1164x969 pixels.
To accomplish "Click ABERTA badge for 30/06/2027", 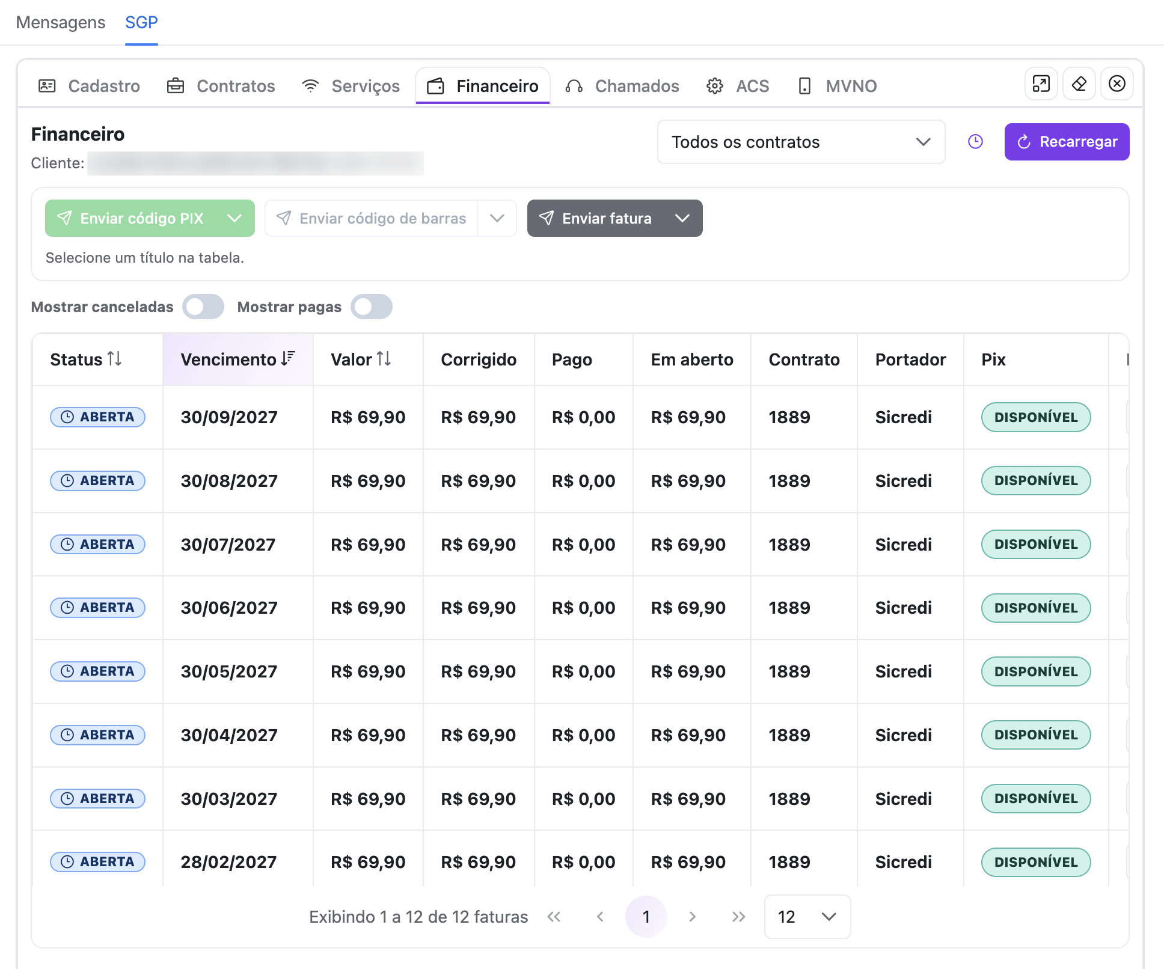I will point(97,608).
